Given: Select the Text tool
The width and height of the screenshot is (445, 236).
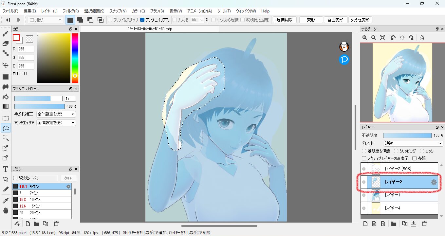Looking at the screenshot, I should (x=6, y=169).
